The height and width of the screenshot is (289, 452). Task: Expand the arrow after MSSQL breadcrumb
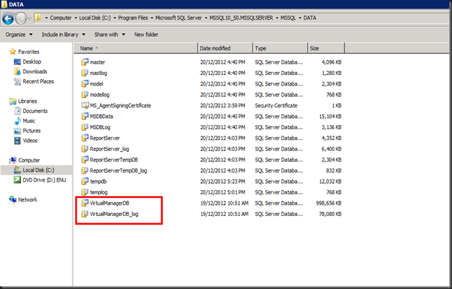pos(300,18)
